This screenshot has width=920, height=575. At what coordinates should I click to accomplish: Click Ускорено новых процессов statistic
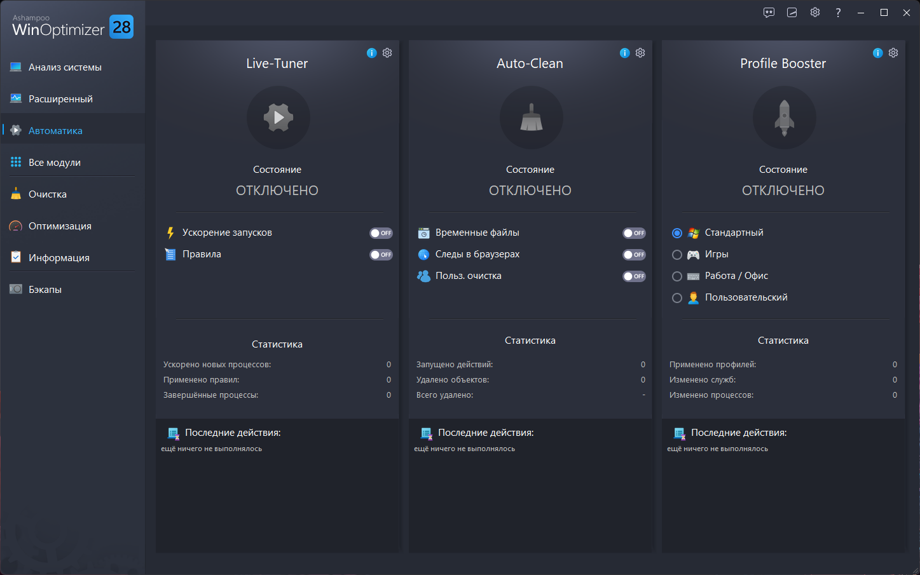click(x=277, y=365)
